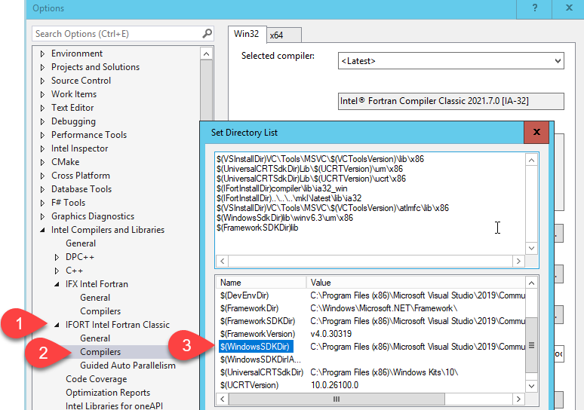
Task: Click the mkl\latest\lib\ia32 directory line
Action: pyautogui.click(x=289, y=198)
